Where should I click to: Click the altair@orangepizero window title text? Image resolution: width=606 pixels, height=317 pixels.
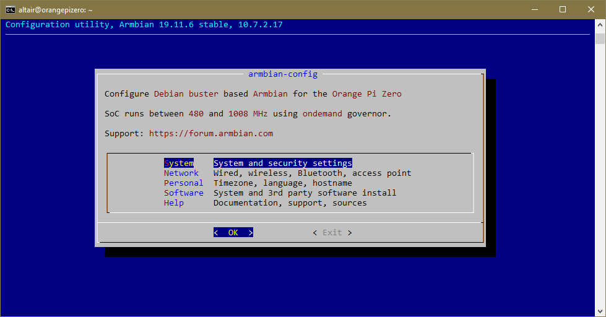(57, 9)
